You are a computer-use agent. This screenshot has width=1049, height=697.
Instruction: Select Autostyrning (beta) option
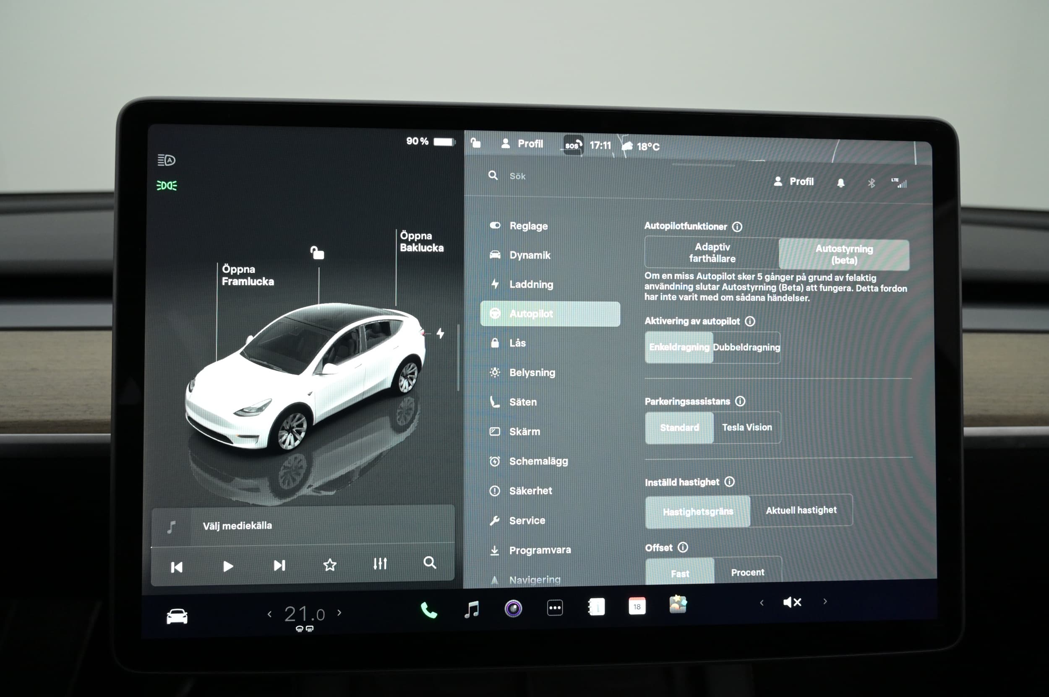click(844, 254)
